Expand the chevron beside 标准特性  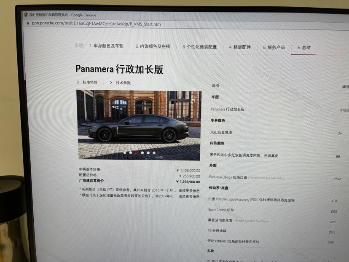coord(78,82)
